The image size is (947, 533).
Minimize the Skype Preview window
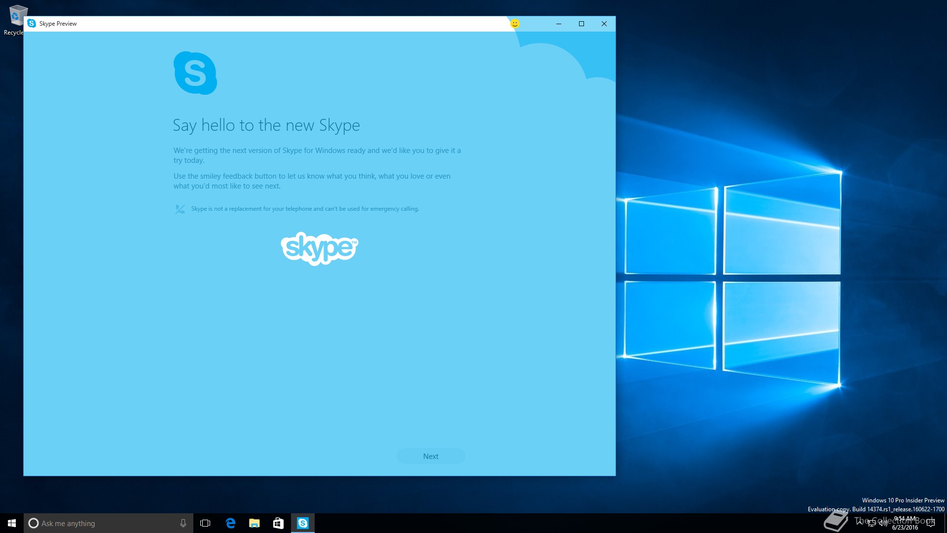pos(559,24)
